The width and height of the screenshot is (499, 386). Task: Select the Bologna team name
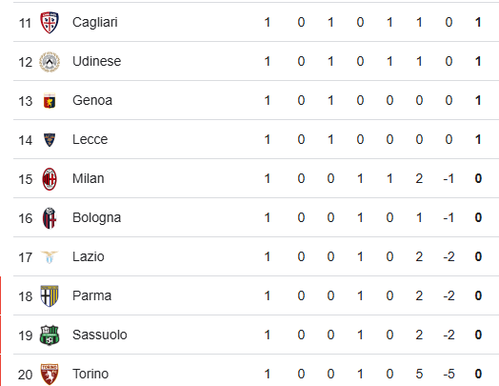coord(97,218)
